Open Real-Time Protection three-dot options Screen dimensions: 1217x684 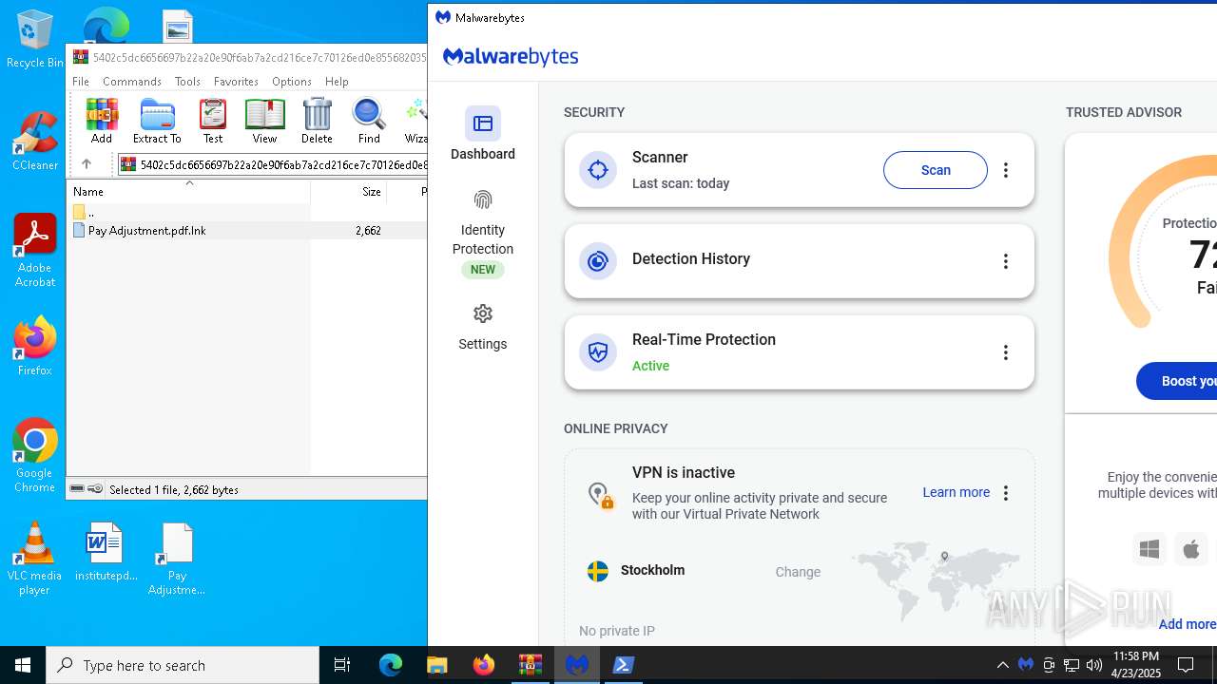tap(1006, 352)
